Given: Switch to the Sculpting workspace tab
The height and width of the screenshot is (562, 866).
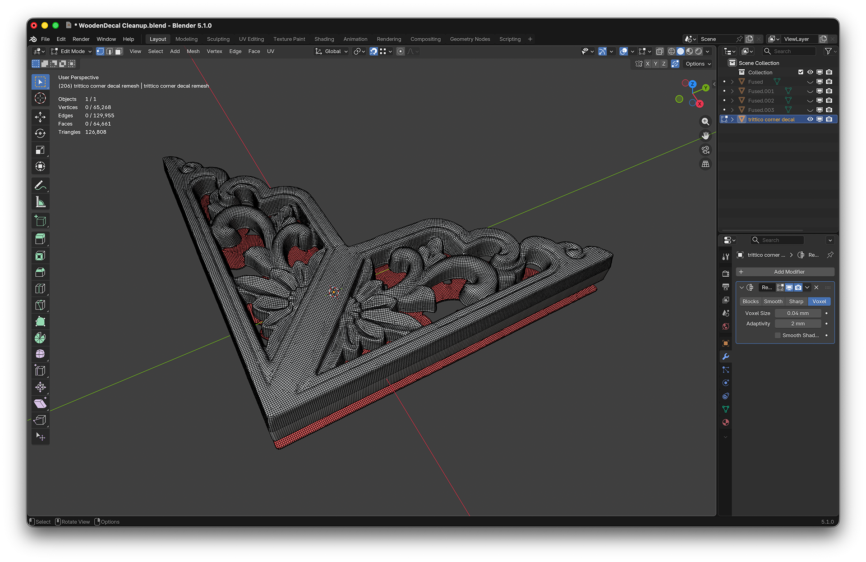Looking at the screenshot, I should tap(218, 39).
